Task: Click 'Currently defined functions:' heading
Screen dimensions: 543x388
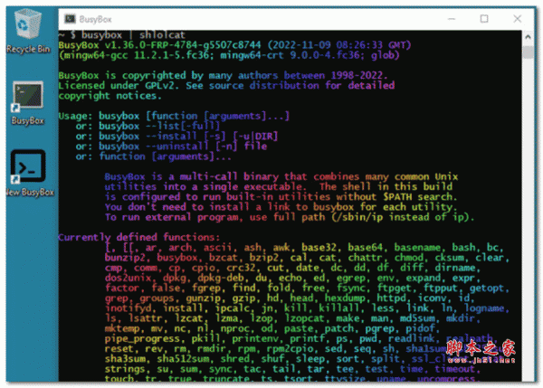Action: coord(138,238)
